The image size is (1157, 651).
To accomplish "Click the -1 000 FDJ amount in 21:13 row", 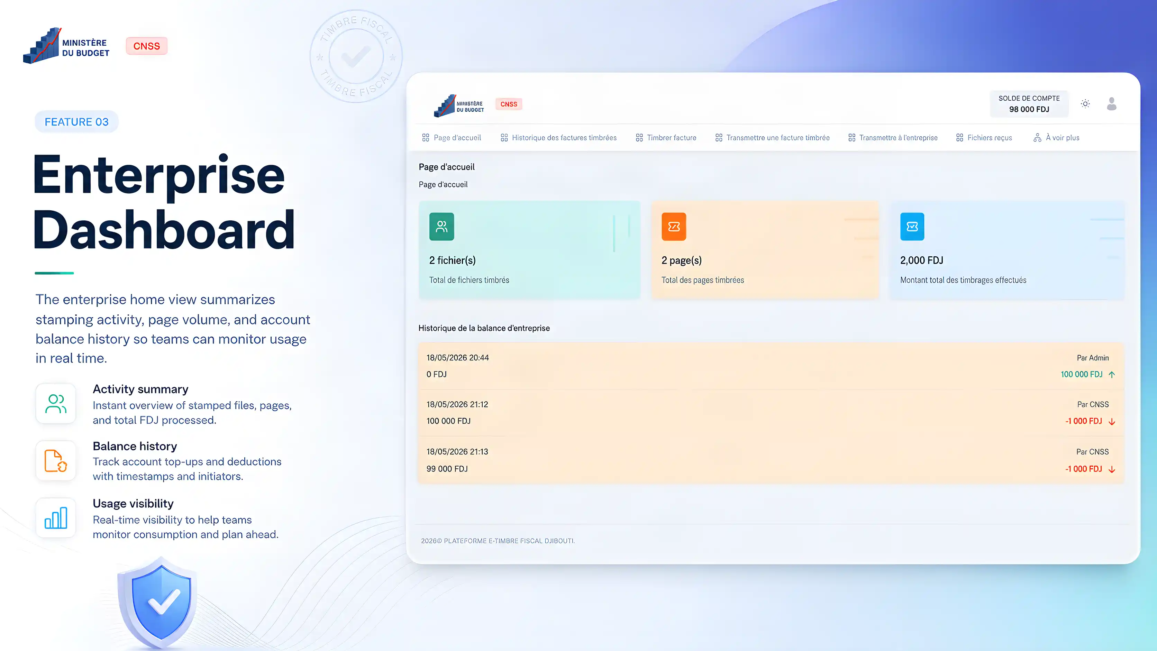I will 1083,469.
